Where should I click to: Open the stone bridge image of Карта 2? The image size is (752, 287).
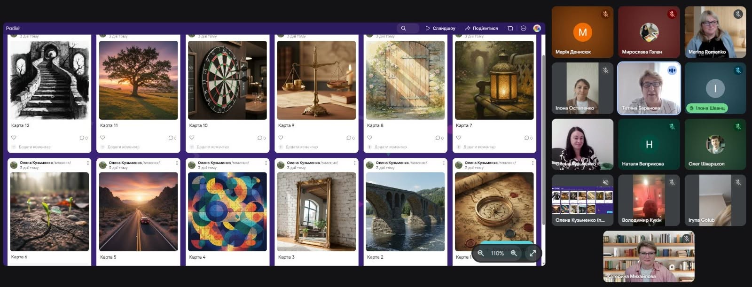coord(406,212)
